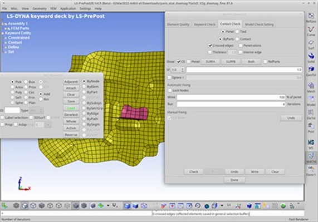Click the checkered pattern icon in bottom toolbar
Viewport: 318px width, 222px height.
275,206
